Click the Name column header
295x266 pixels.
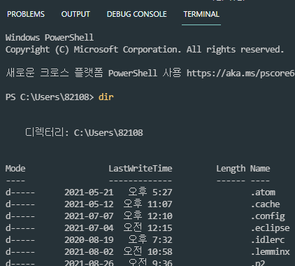260,168
